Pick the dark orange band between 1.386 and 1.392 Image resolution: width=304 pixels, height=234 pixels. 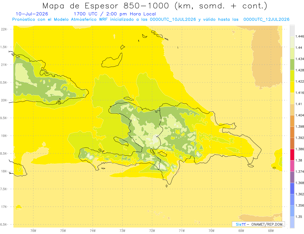click(x=292, y=143)
